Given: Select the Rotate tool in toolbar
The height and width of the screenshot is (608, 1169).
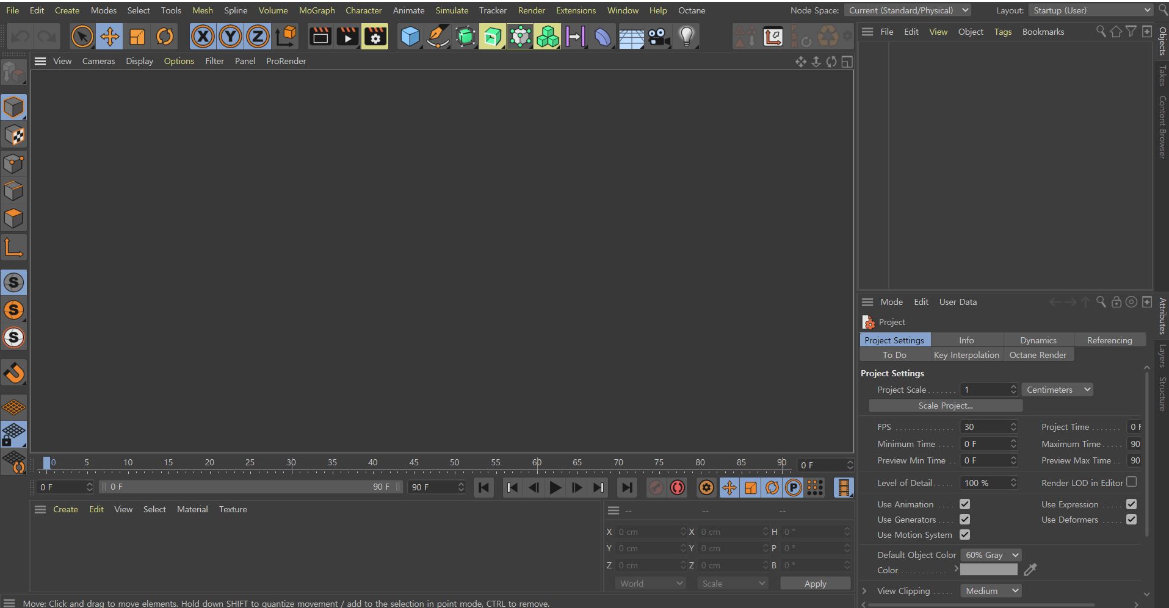Looking at the screenshot, I should click(x=165, y=37).
